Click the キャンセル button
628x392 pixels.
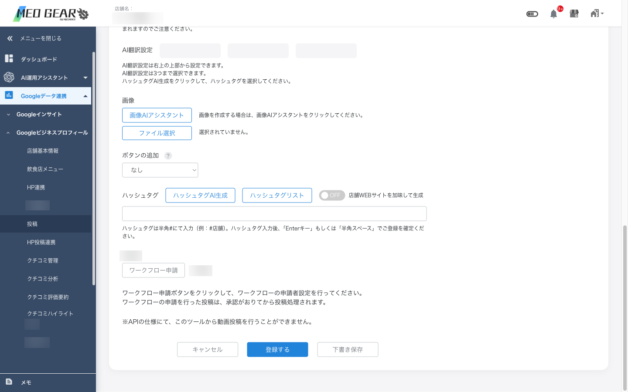208,349
